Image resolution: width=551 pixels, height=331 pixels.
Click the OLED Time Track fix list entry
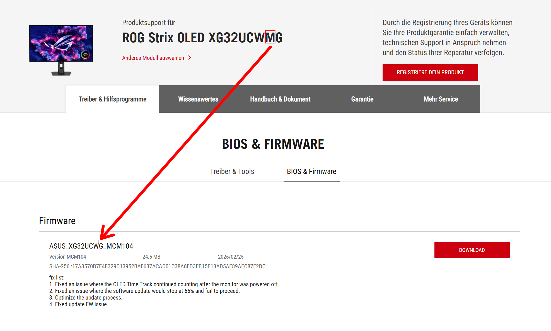pos(167,284)
